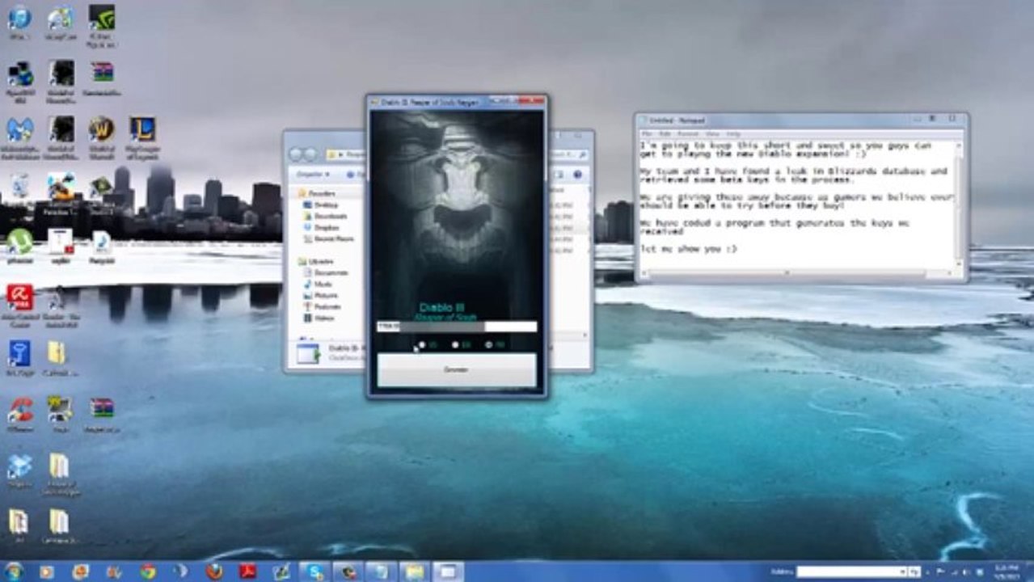This screenshot has width=1034, height=582.
Task: Open the taskbar Address bar dropdown
Action: [x=902, y=571]
